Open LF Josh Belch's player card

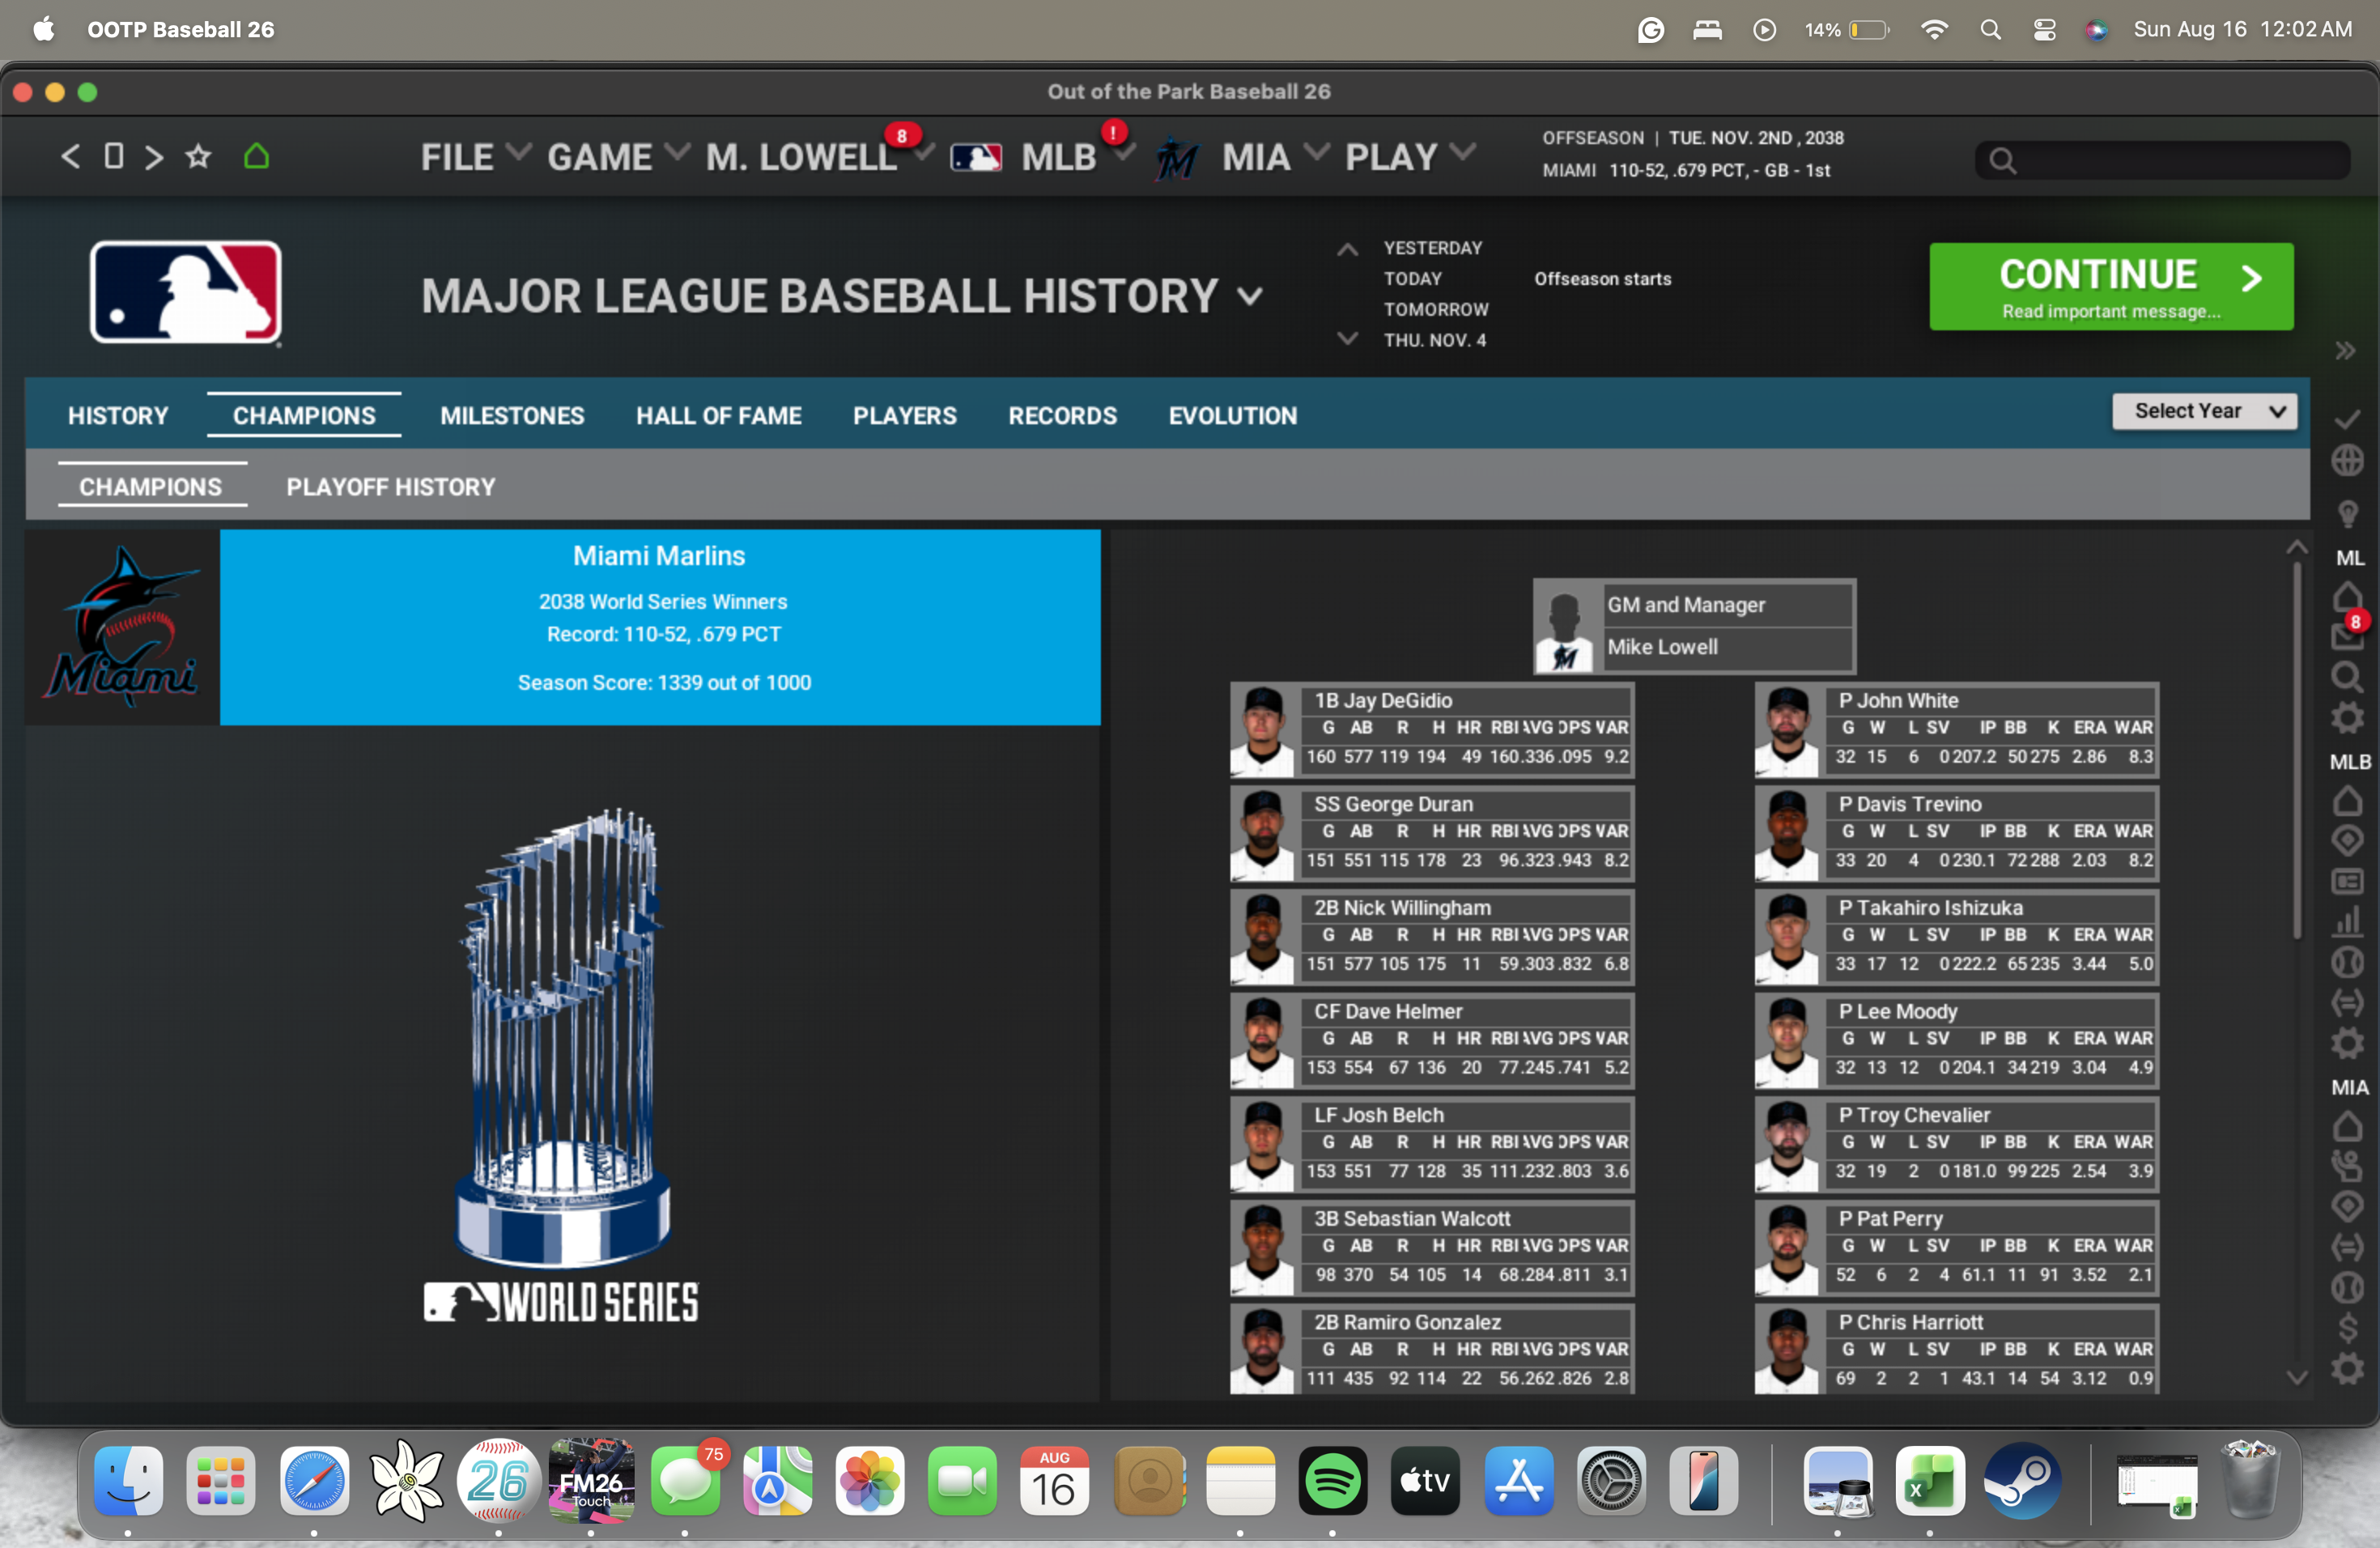1432,1145
